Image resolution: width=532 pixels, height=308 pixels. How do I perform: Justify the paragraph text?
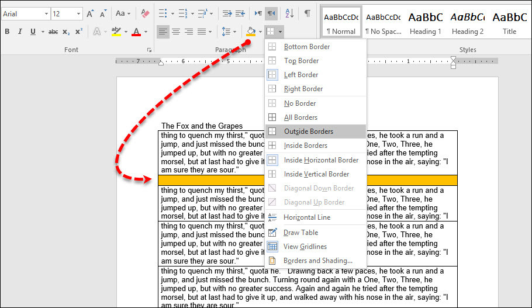pos(202,32)
